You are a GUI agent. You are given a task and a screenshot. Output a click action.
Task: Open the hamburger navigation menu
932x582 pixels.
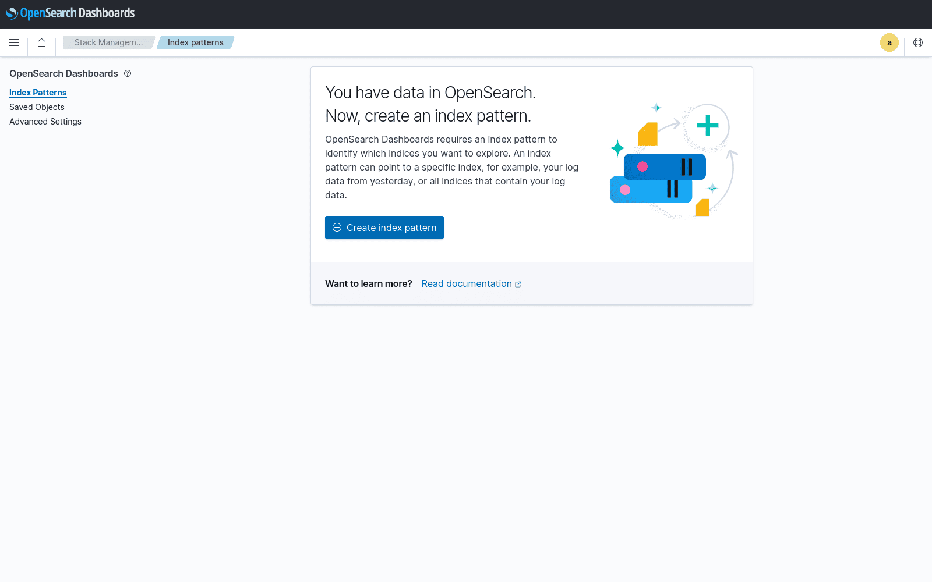pyautogui.click(x=14, y=42)
